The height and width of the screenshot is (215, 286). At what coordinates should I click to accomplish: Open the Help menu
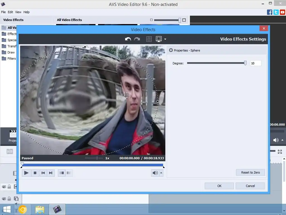tap(26, 12)
